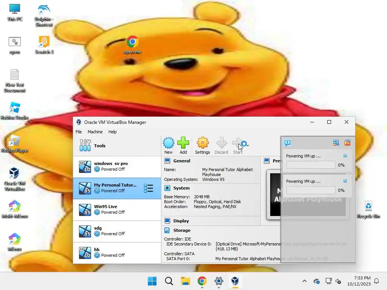Open the Help menu

[x=112, y=132]
